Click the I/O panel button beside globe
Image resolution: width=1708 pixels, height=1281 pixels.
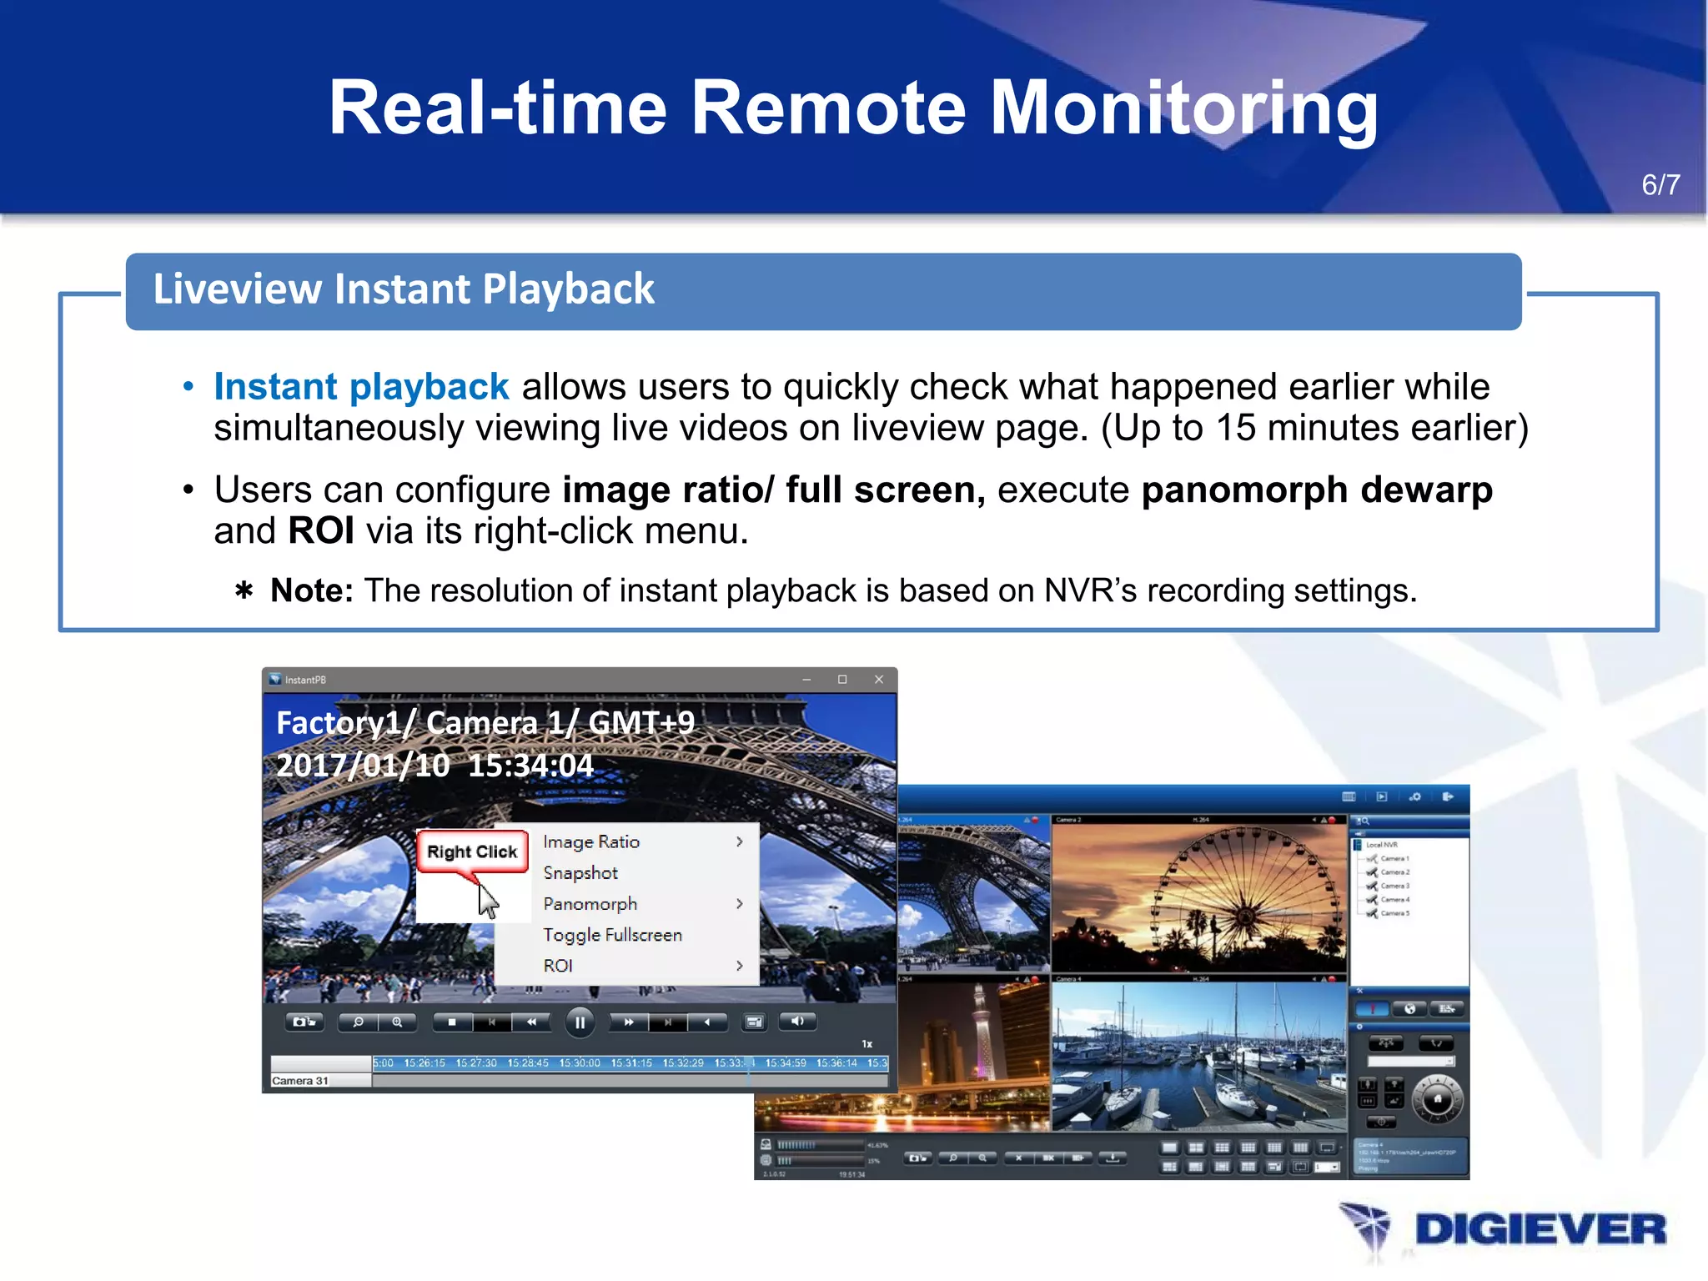click(1448, 1009)
